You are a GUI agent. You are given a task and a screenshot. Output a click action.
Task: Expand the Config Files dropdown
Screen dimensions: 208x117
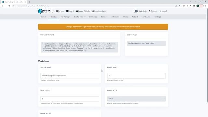(79, 17)
